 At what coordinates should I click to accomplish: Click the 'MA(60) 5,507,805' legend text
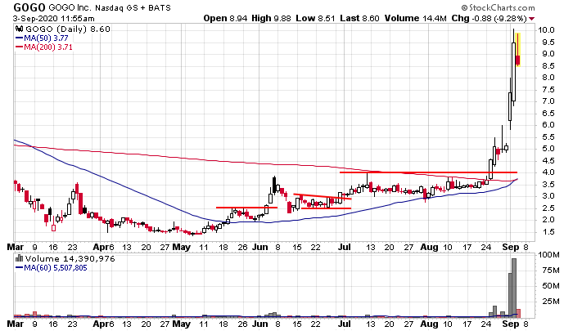56,268
